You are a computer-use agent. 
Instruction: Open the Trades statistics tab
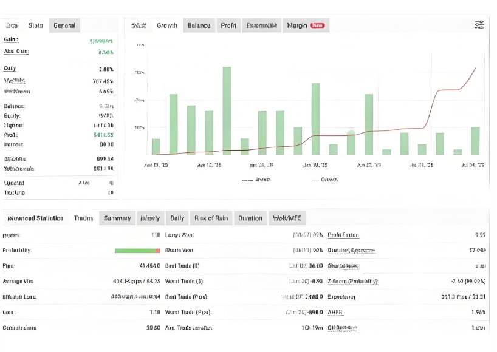(83, 218)
